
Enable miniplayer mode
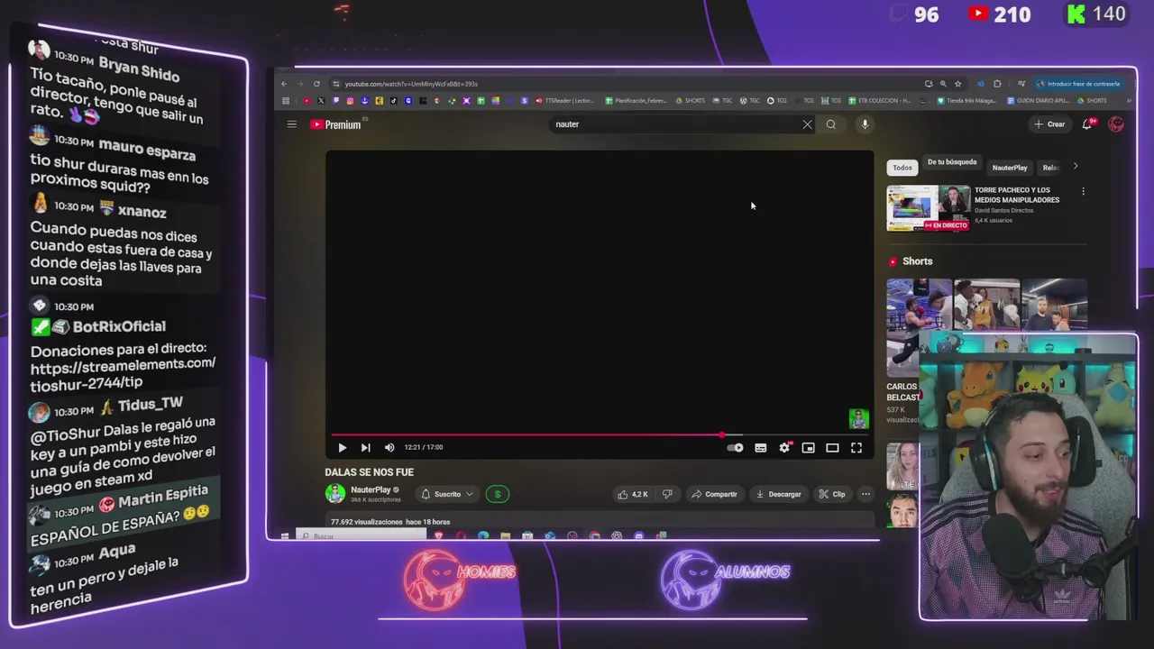point(808,447)
